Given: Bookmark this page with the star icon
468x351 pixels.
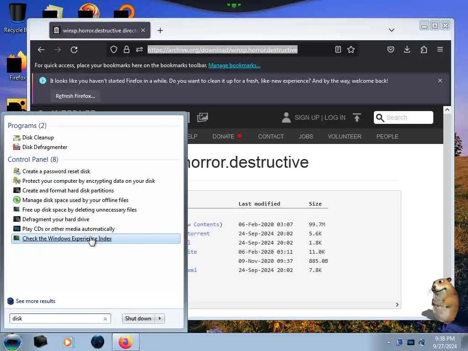Looking at the screenshot, I should [351, 49].
